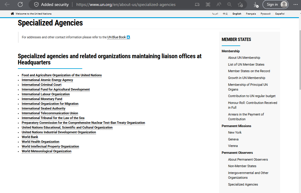Screen dimensions: 301x193
Task: Switch page language to Arabic
Action: [x=215, y=14]
